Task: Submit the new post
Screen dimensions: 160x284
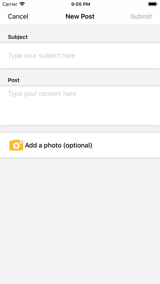Action: tap(141, 16)
